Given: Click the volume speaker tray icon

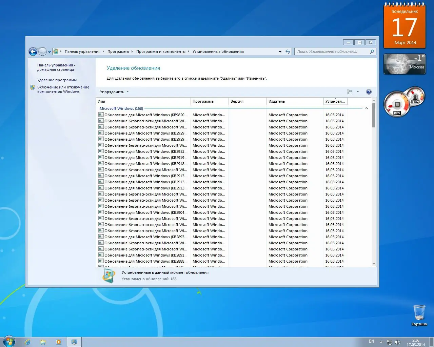Looking at the screenshot, I should pos(397,342).
